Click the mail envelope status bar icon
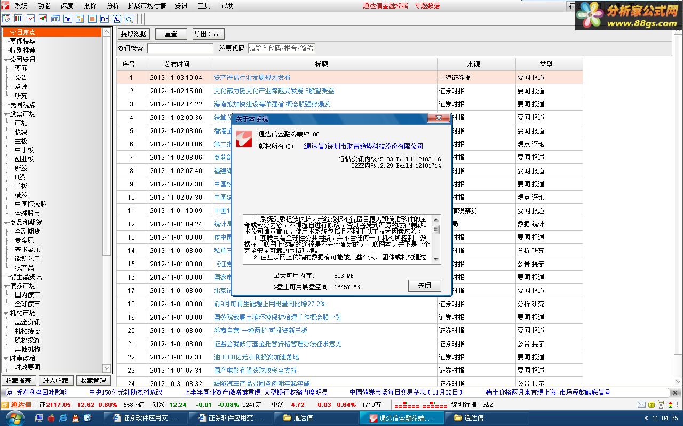Image resolution: width=683 pixels, height=426 pixels. click(641, 405)
